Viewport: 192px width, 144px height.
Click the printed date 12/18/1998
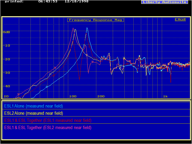pyautogui.click(x=77, y=1)
